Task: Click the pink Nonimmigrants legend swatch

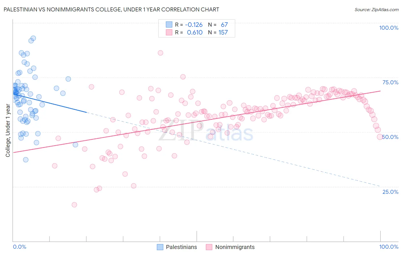Action: [x=209, y=247]
